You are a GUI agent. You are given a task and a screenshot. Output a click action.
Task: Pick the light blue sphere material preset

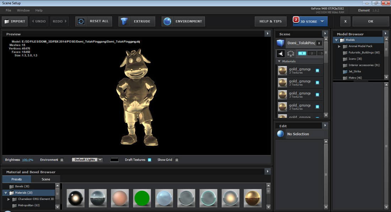click(x=164, y=198)
